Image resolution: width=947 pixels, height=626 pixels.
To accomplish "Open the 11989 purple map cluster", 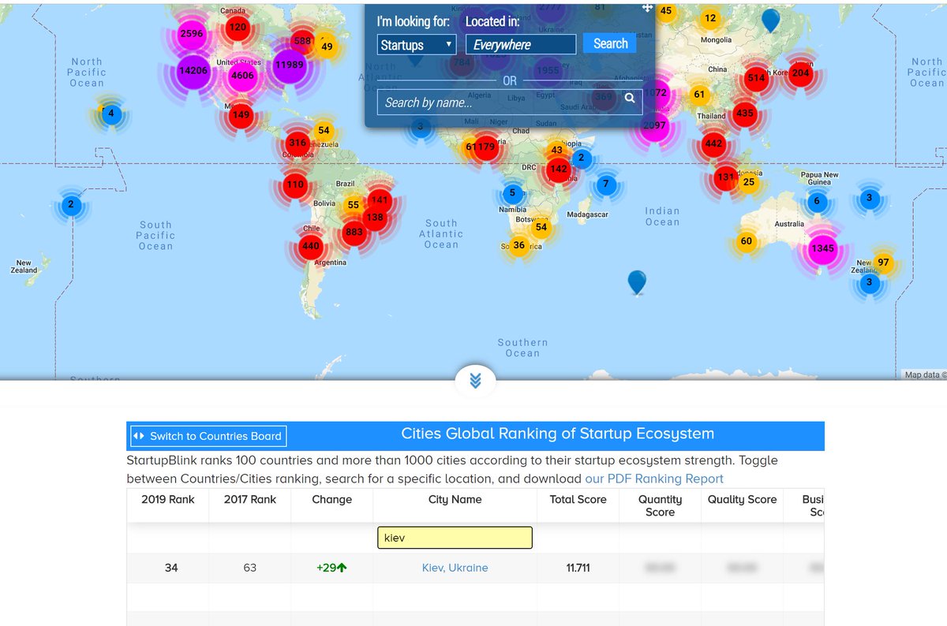I will (290, 65).
